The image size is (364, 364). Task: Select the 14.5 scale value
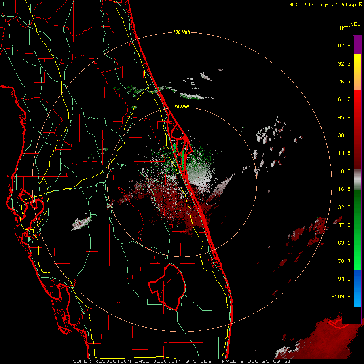[344, 153]
